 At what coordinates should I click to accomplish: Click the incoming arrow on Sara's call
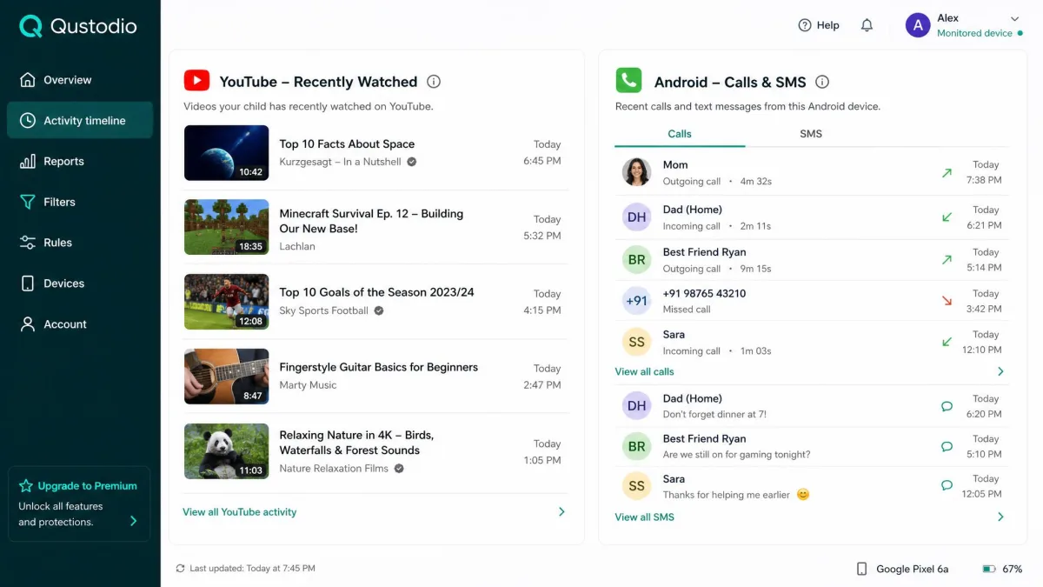tap(947, 342)
